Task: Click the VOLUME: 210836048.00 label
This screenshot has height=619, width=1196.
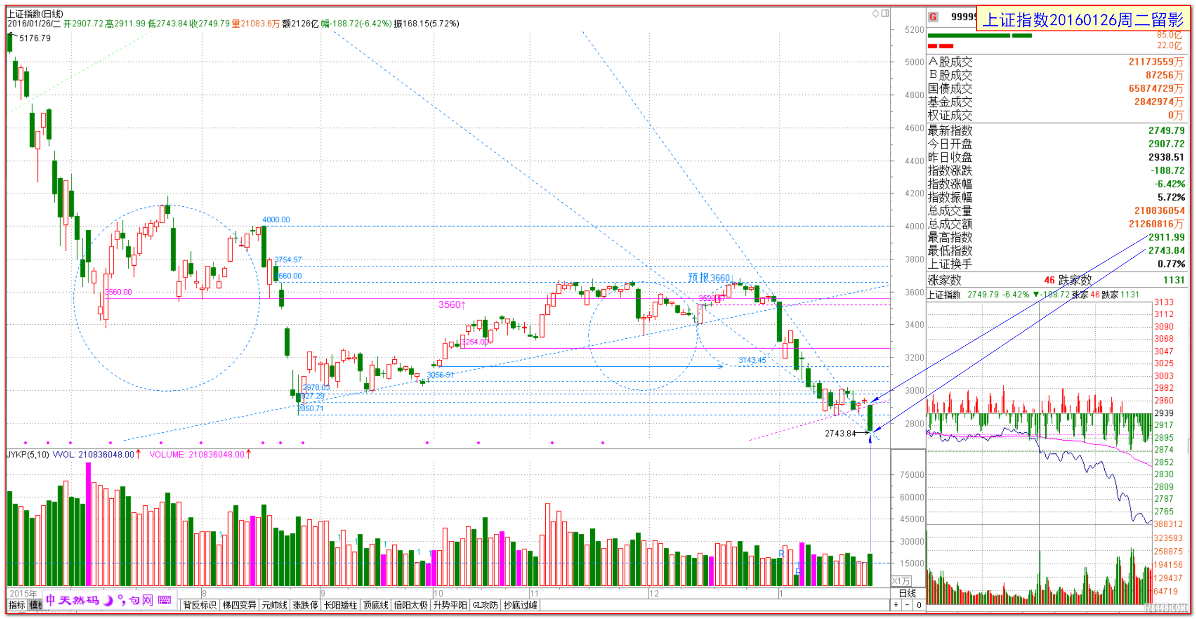Action: tap(200, 454)
